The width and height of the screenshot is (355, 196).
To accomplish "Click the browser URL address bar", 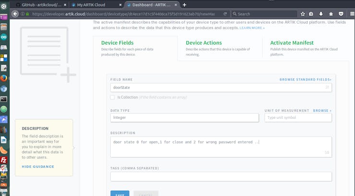I will [123, 14].
